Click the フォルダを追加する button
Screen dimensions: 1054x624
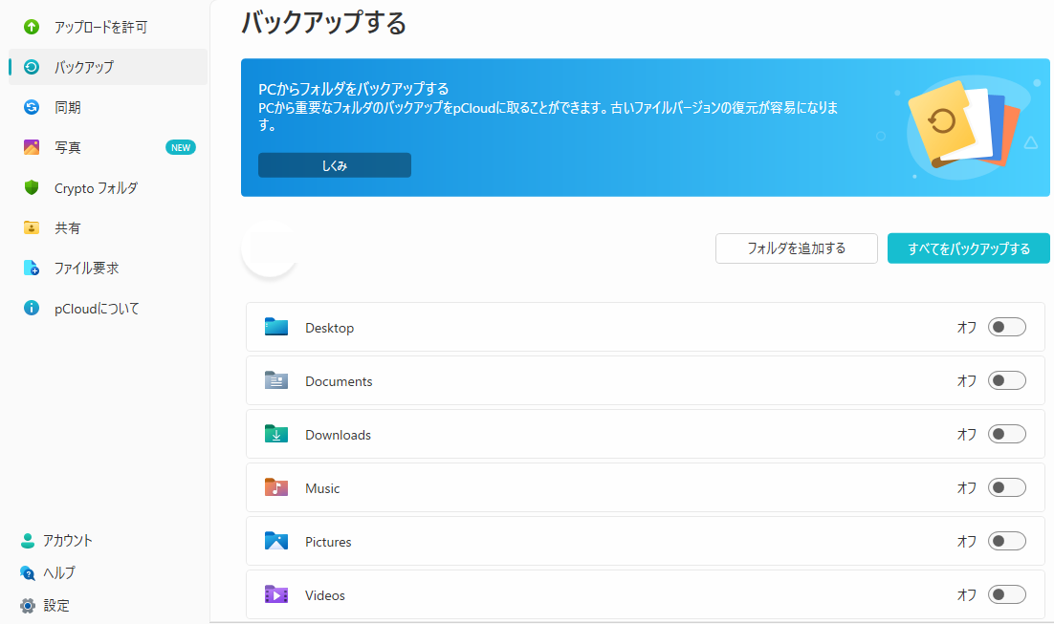(797, 248)
